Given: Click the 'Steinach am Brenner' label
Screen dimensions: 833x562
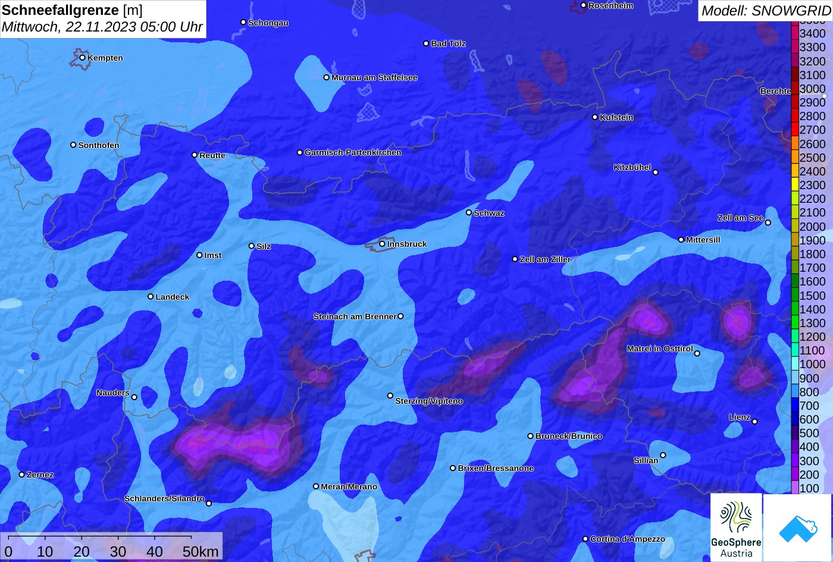Looking at the screenshot, I should 355,316.
